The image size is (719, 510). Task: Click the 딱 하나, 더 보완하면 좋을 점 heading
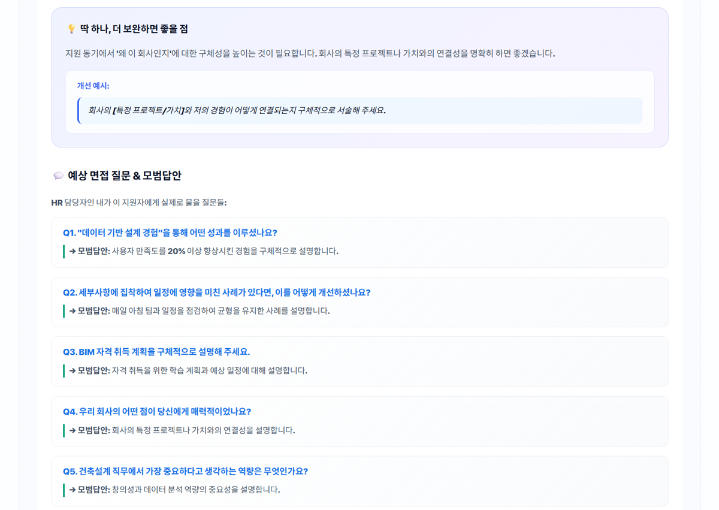point(134,29)
